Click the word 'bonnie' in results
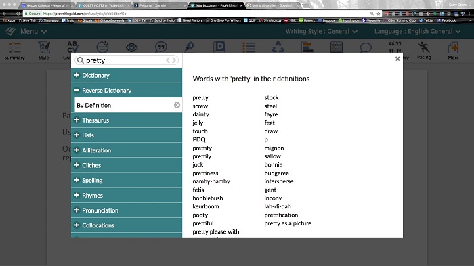Image resolution: width=474 pixels, height=266 pixels. (x=274, y=164)
